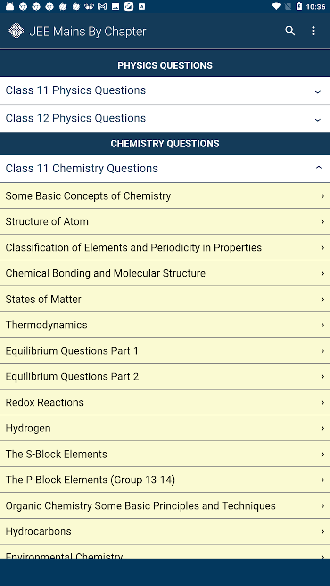Open The P-Block Elements (Group 13-14)
This screenshot has width=330, height=586.
[x=165, y=480]
